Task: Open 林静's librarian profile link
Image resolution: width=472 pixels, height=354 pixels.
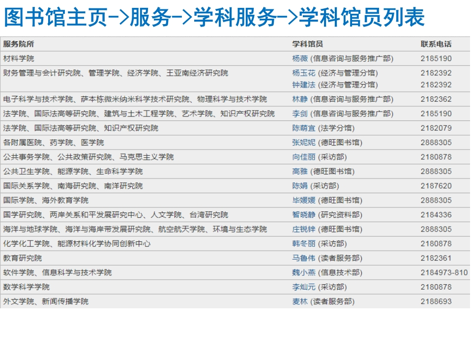Action: coord(300,99)
